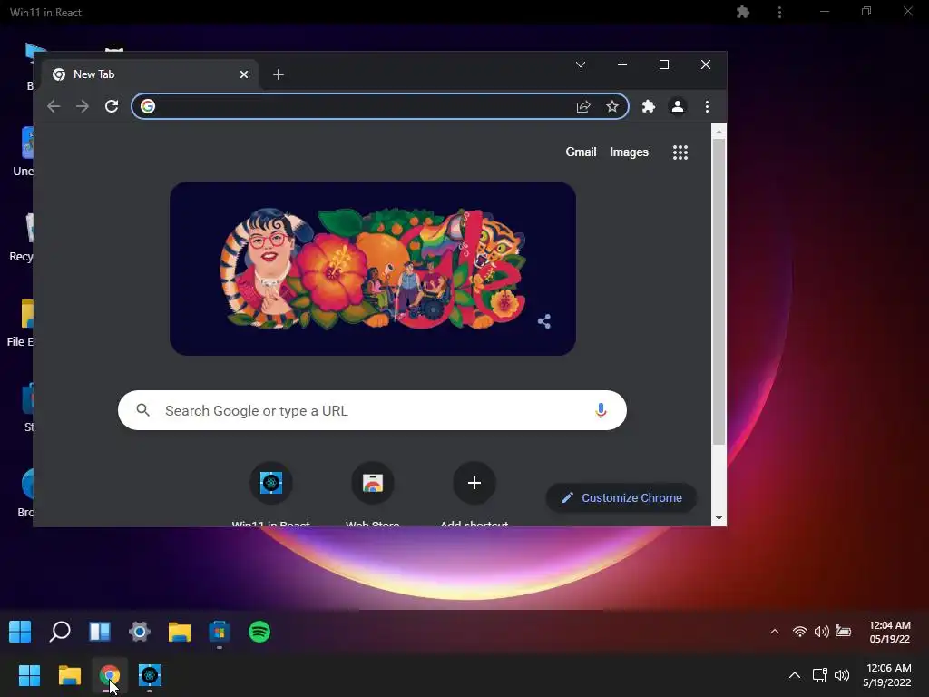Open Microsoft Store on emulated taskbar

220,632
